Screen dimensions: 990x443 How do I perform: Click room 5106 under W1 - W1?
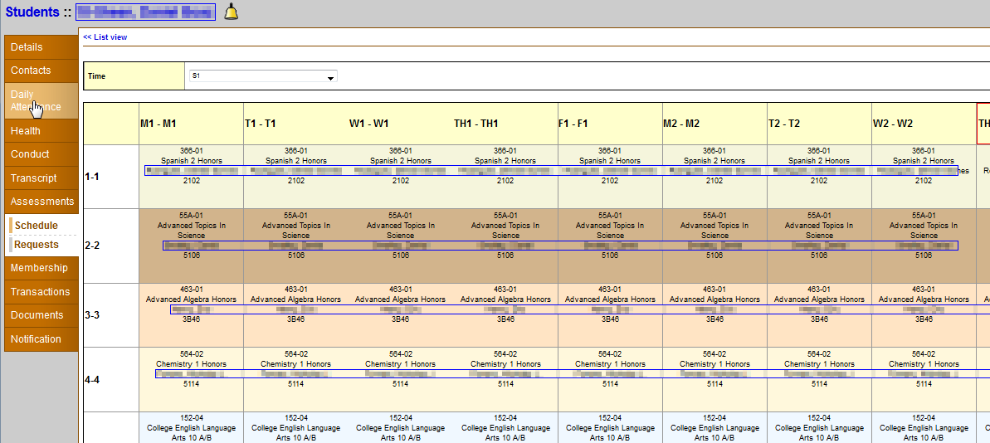tap(400, 256)
